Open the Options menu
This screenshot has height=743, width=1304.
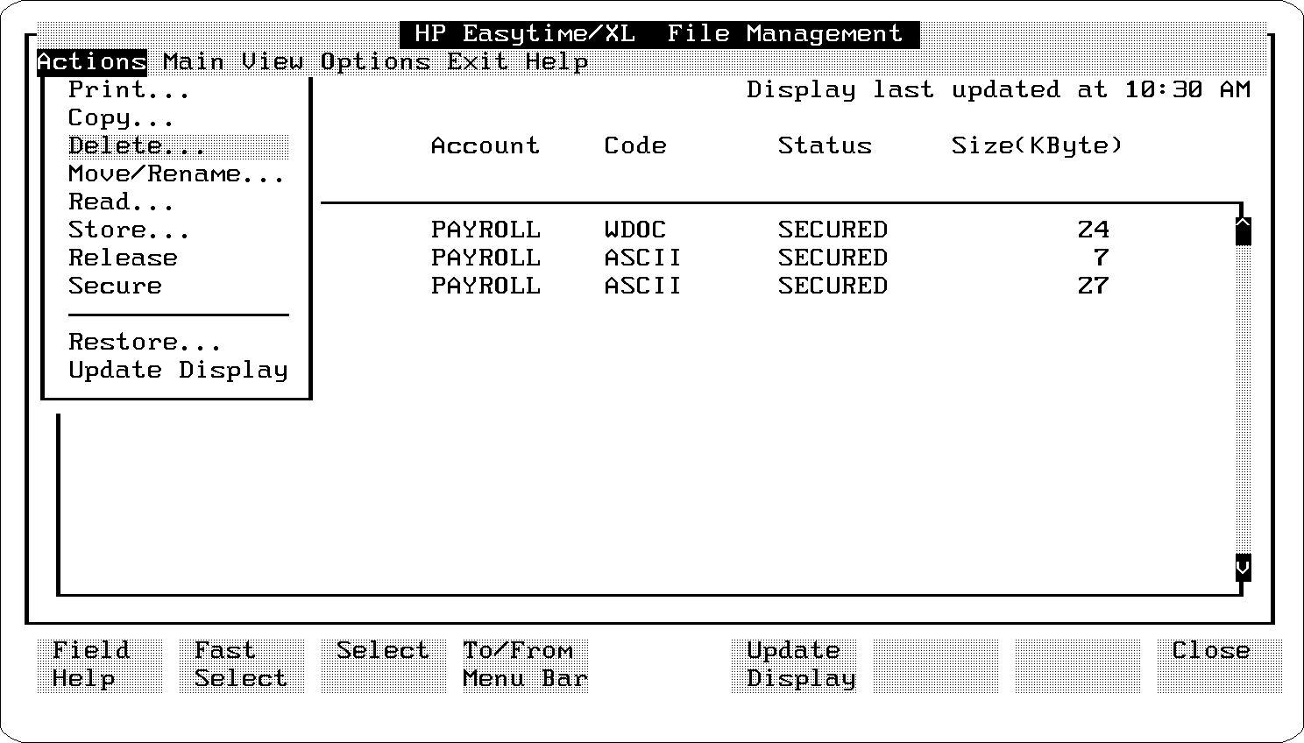tap(375, 62)
